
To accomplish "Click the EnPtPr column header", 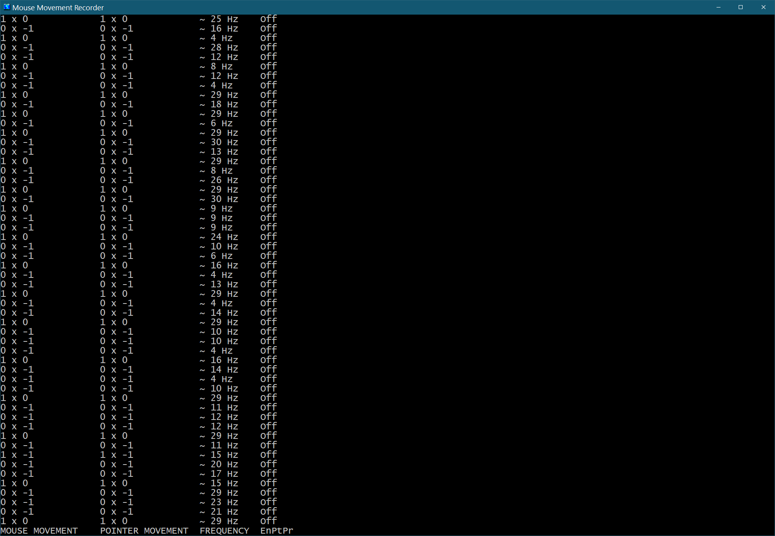I will pyautogui.click(x=277, y=531).
